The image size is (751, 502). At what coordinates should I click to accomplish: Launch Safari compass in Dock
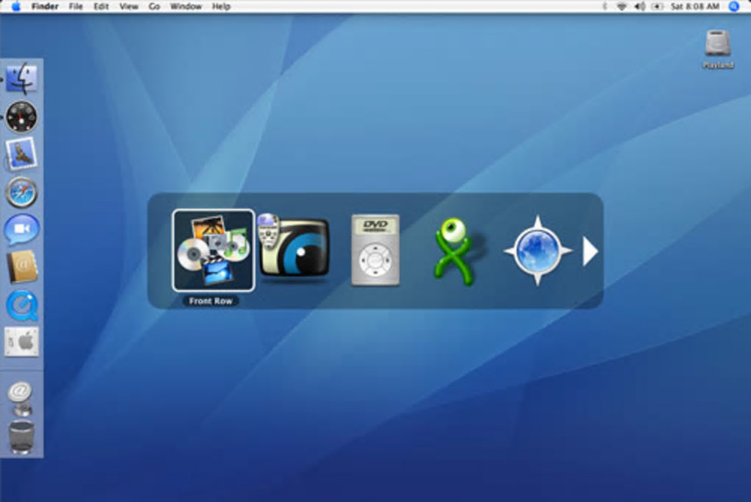click(x=21, y=192)
